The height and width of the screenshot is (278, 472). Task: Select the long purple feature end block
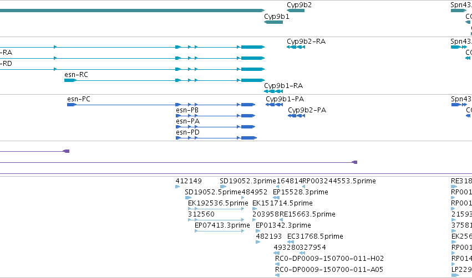[354, 162]
